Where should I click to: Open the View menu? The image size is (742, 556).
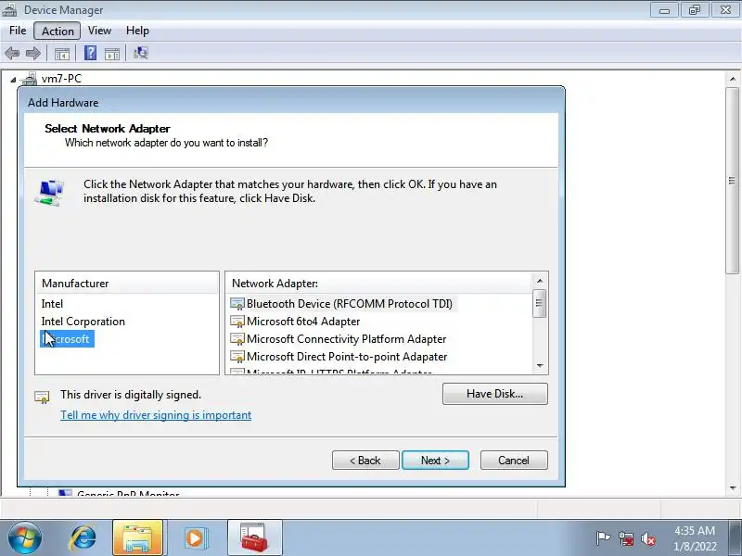tap(99, 31)
